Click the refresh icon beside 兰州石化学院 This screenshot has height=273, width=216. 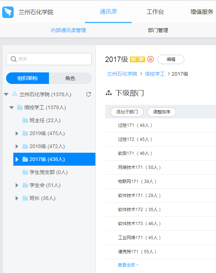pyautogui.click(x=89, y=94)
